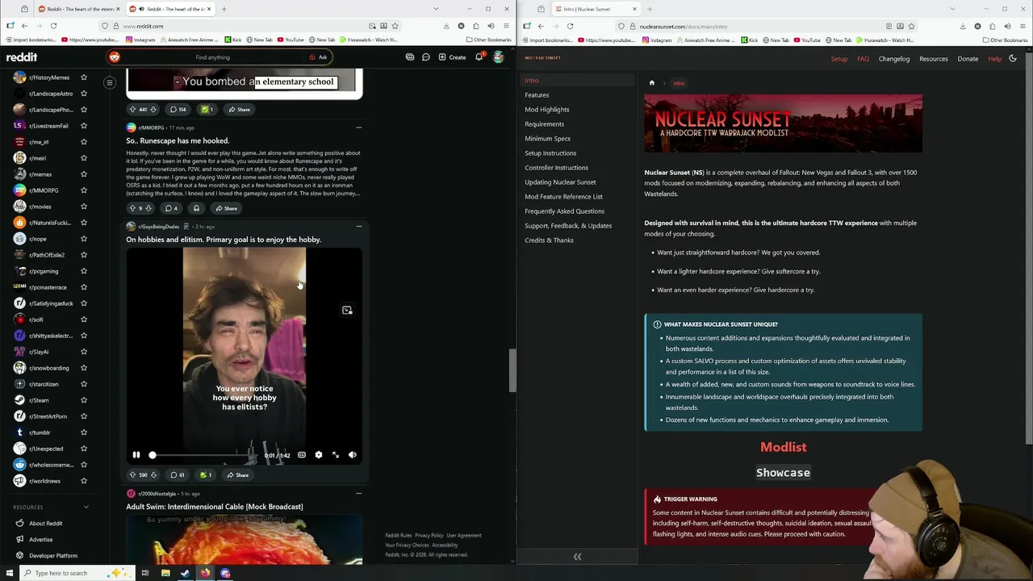This screenshot has width=1033, height=581.
Task: Toggle closed captions on video
Action: 302,455
